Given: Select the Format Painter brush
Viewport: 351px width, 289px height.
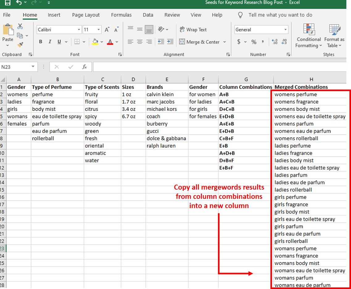Looking at the screenshot, I should (20, 44).
